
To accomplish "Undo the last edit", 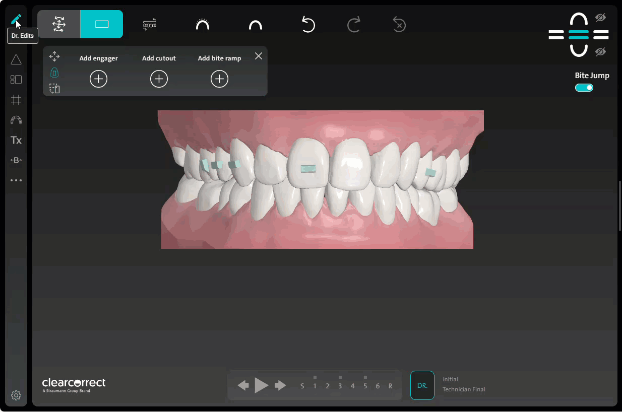I will [308, 24].
